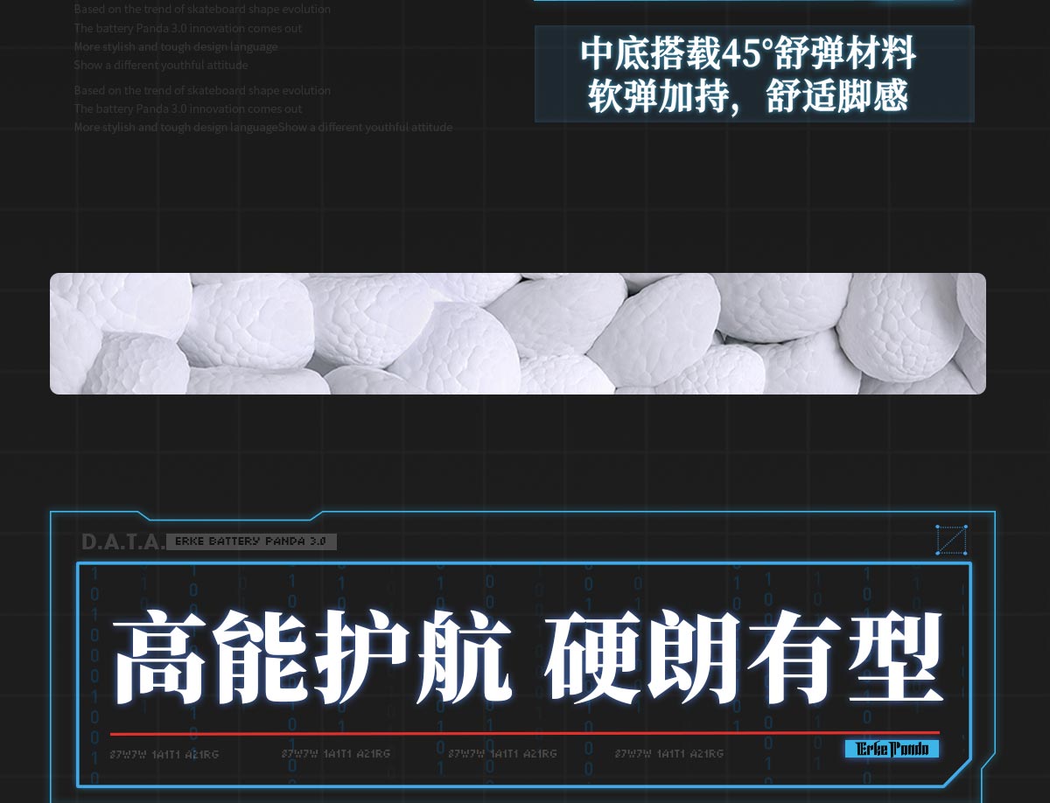Viewport: 1050px width, 803px height.
Task: Click 'More stylish and tough design language' standalone line
Action: click(x=176, y=46)
